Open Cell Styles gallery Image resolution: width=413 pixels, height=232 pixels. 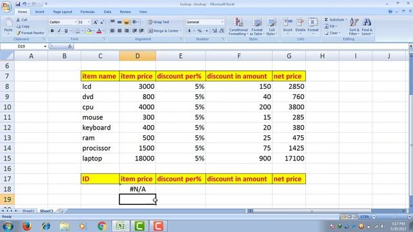[272, 26]
